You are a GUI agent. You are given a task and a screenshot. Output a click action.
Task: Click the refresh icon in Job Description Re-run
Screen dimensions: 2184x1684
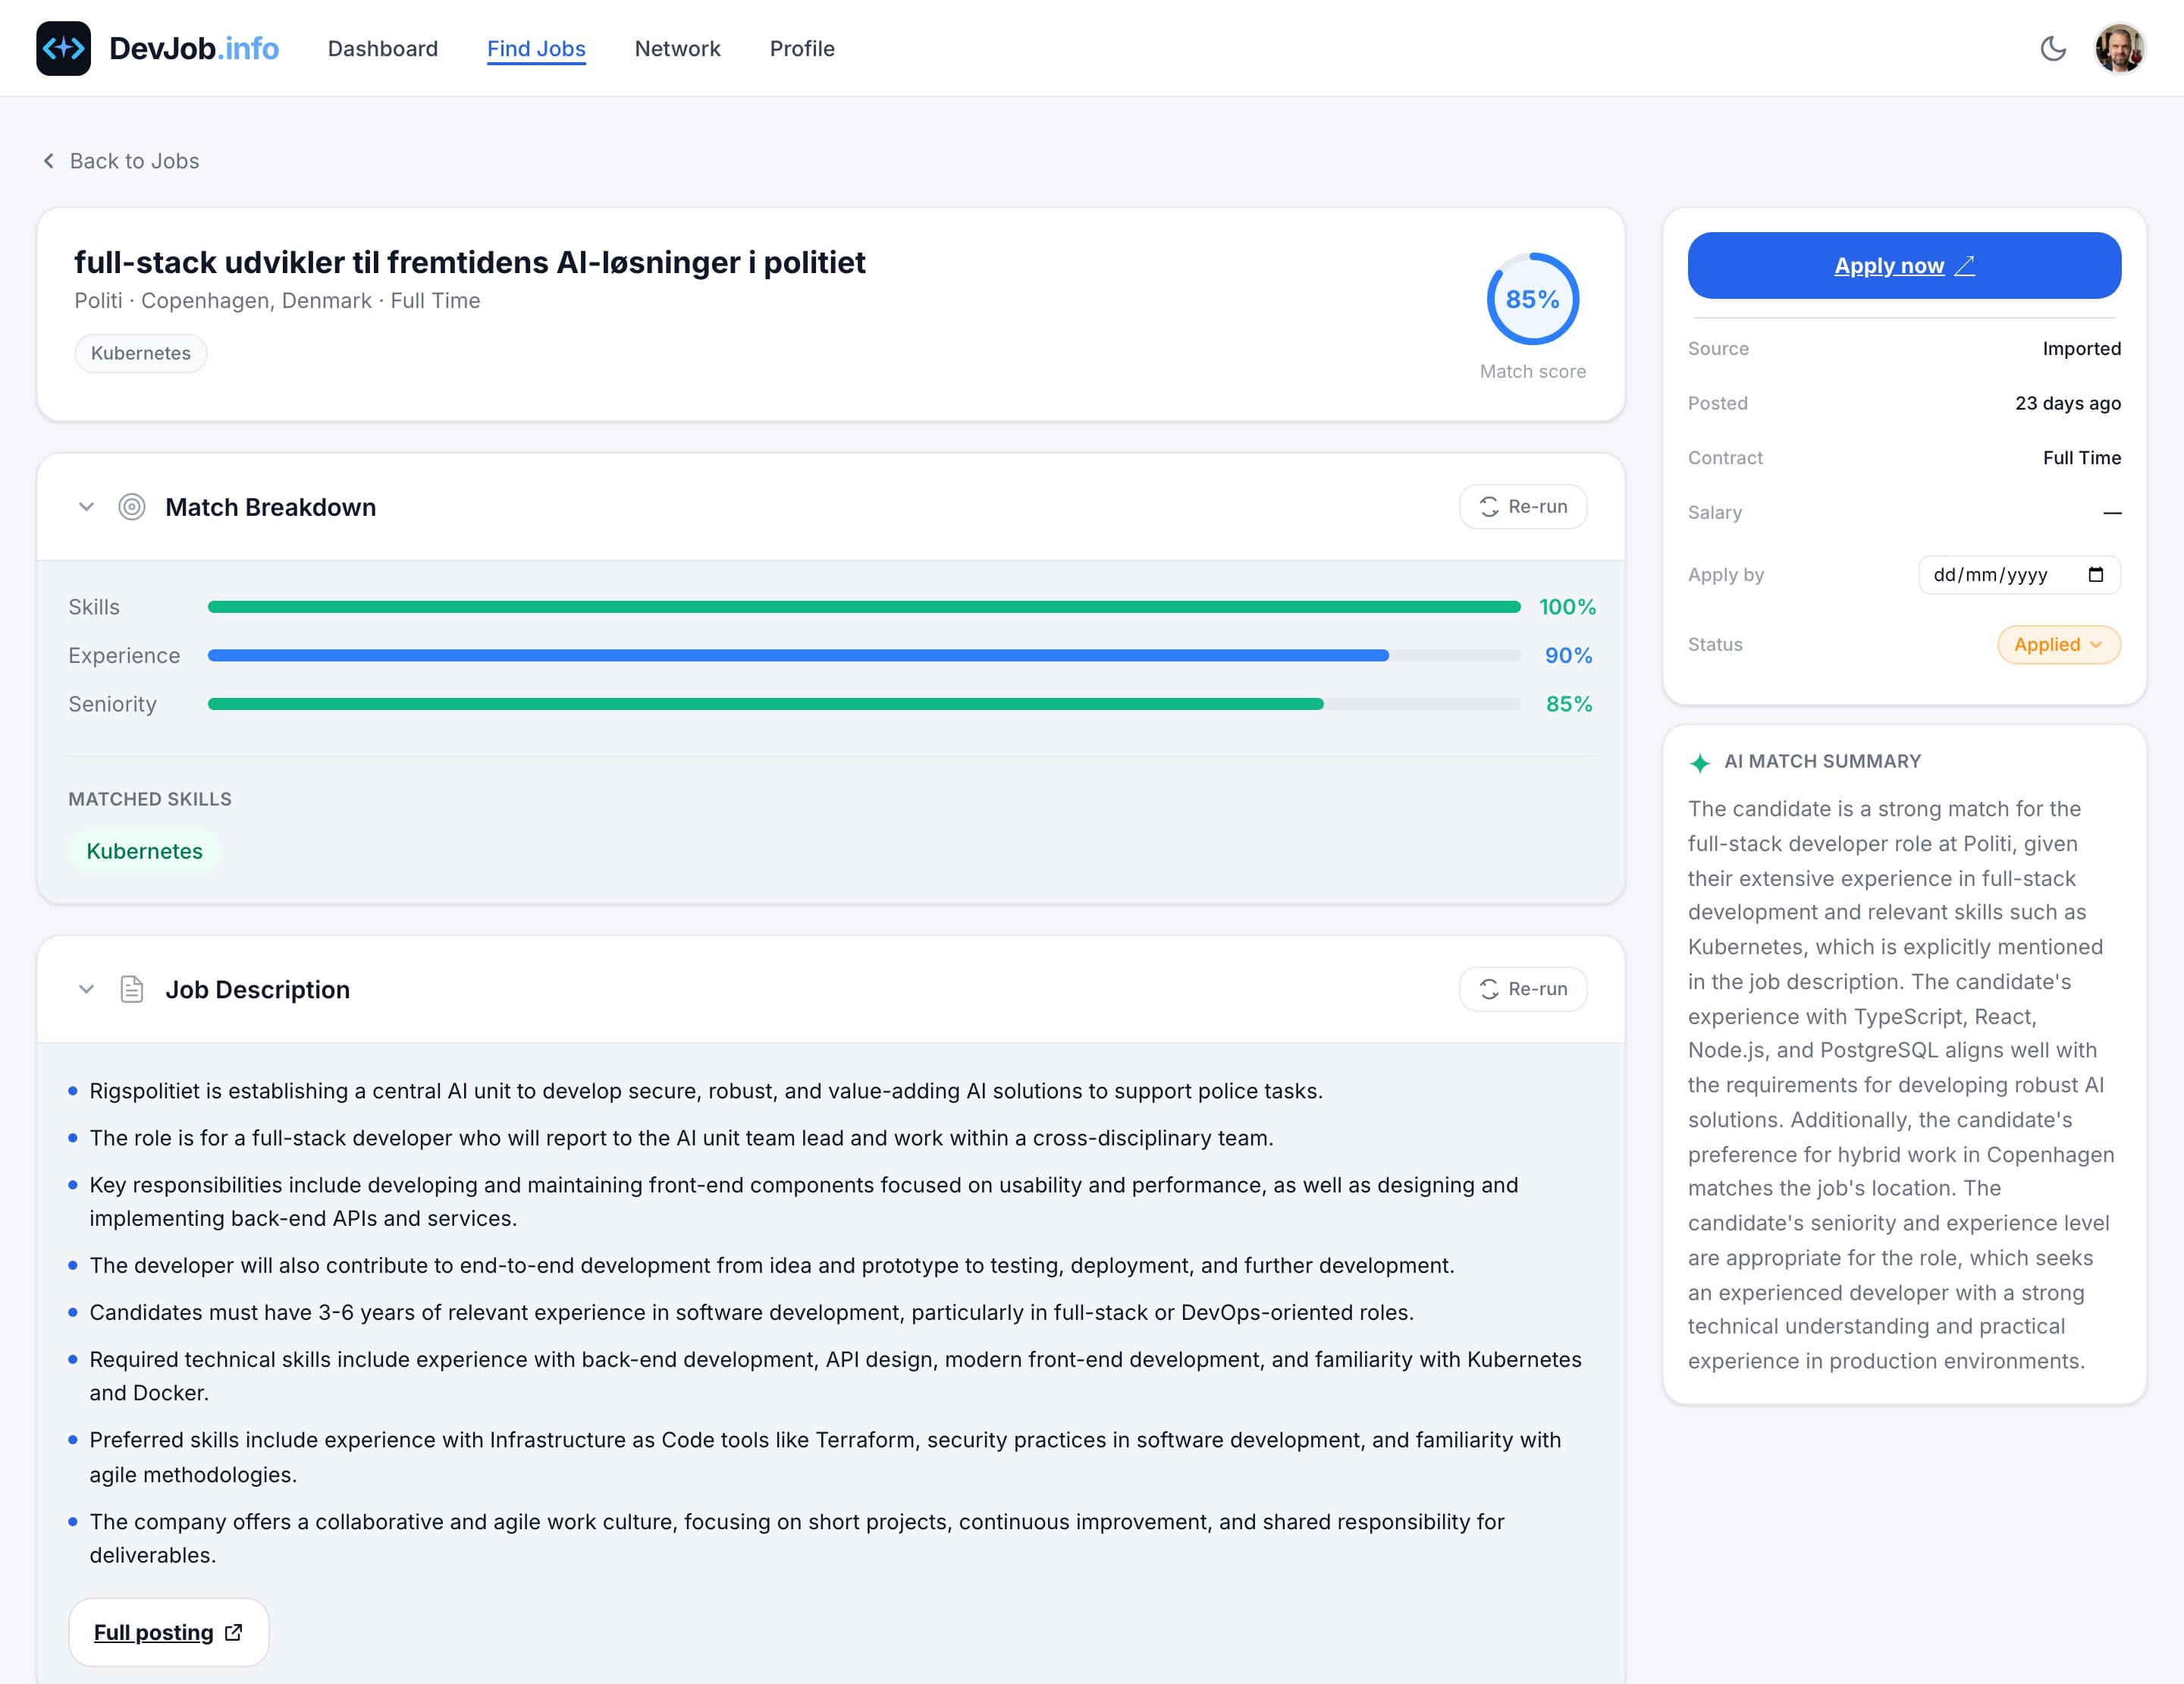(1489, 989)
